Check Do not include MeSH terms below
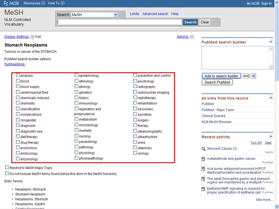The width and height of the screenshot is (279, 209). click(7, 173)
